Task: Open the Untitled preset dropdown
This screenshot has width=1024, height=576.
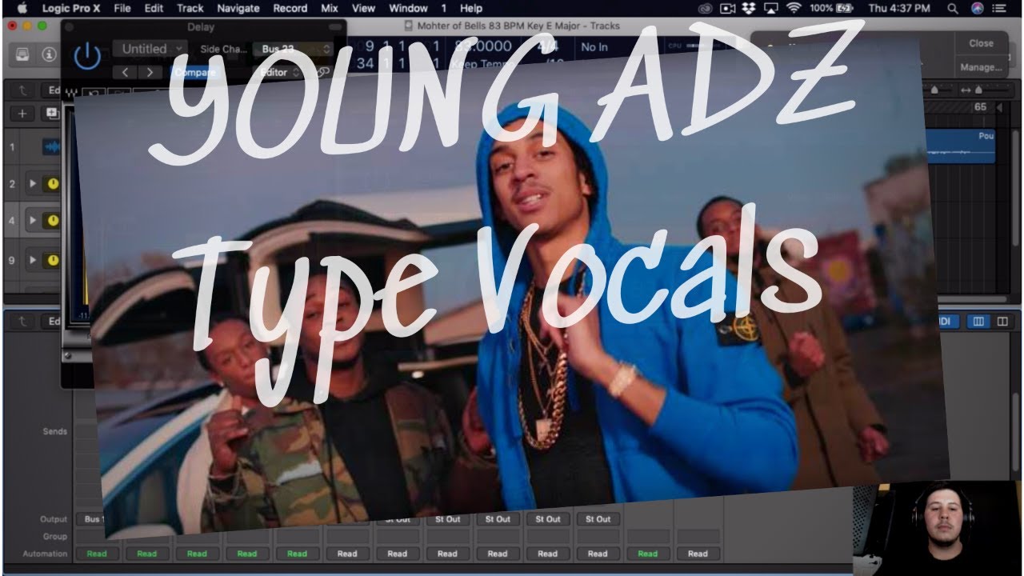Action: coord(150,49)
